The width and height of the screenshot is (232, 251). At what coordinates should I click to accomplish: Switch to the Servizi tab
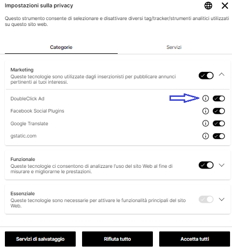tap(174, 47)
